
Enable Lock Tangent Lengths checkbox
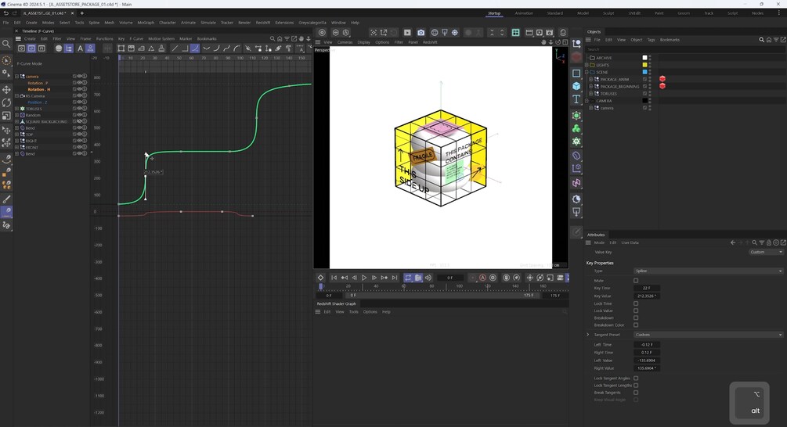click(636, 386)
